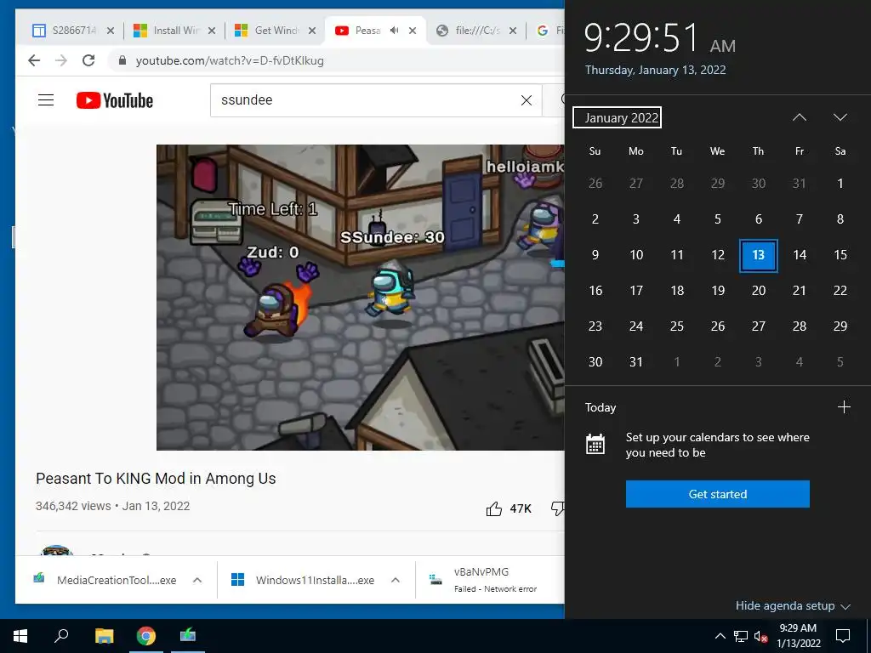Click the Among Us video player
Screen dimensions: 871x653
(360, 297)
